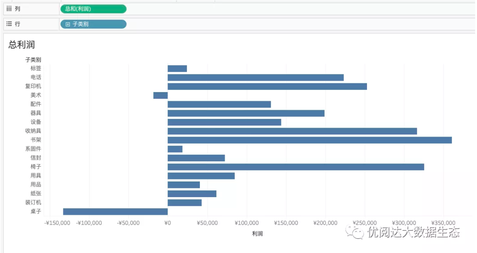Click the 装订机 row label

tap(33, 203)
